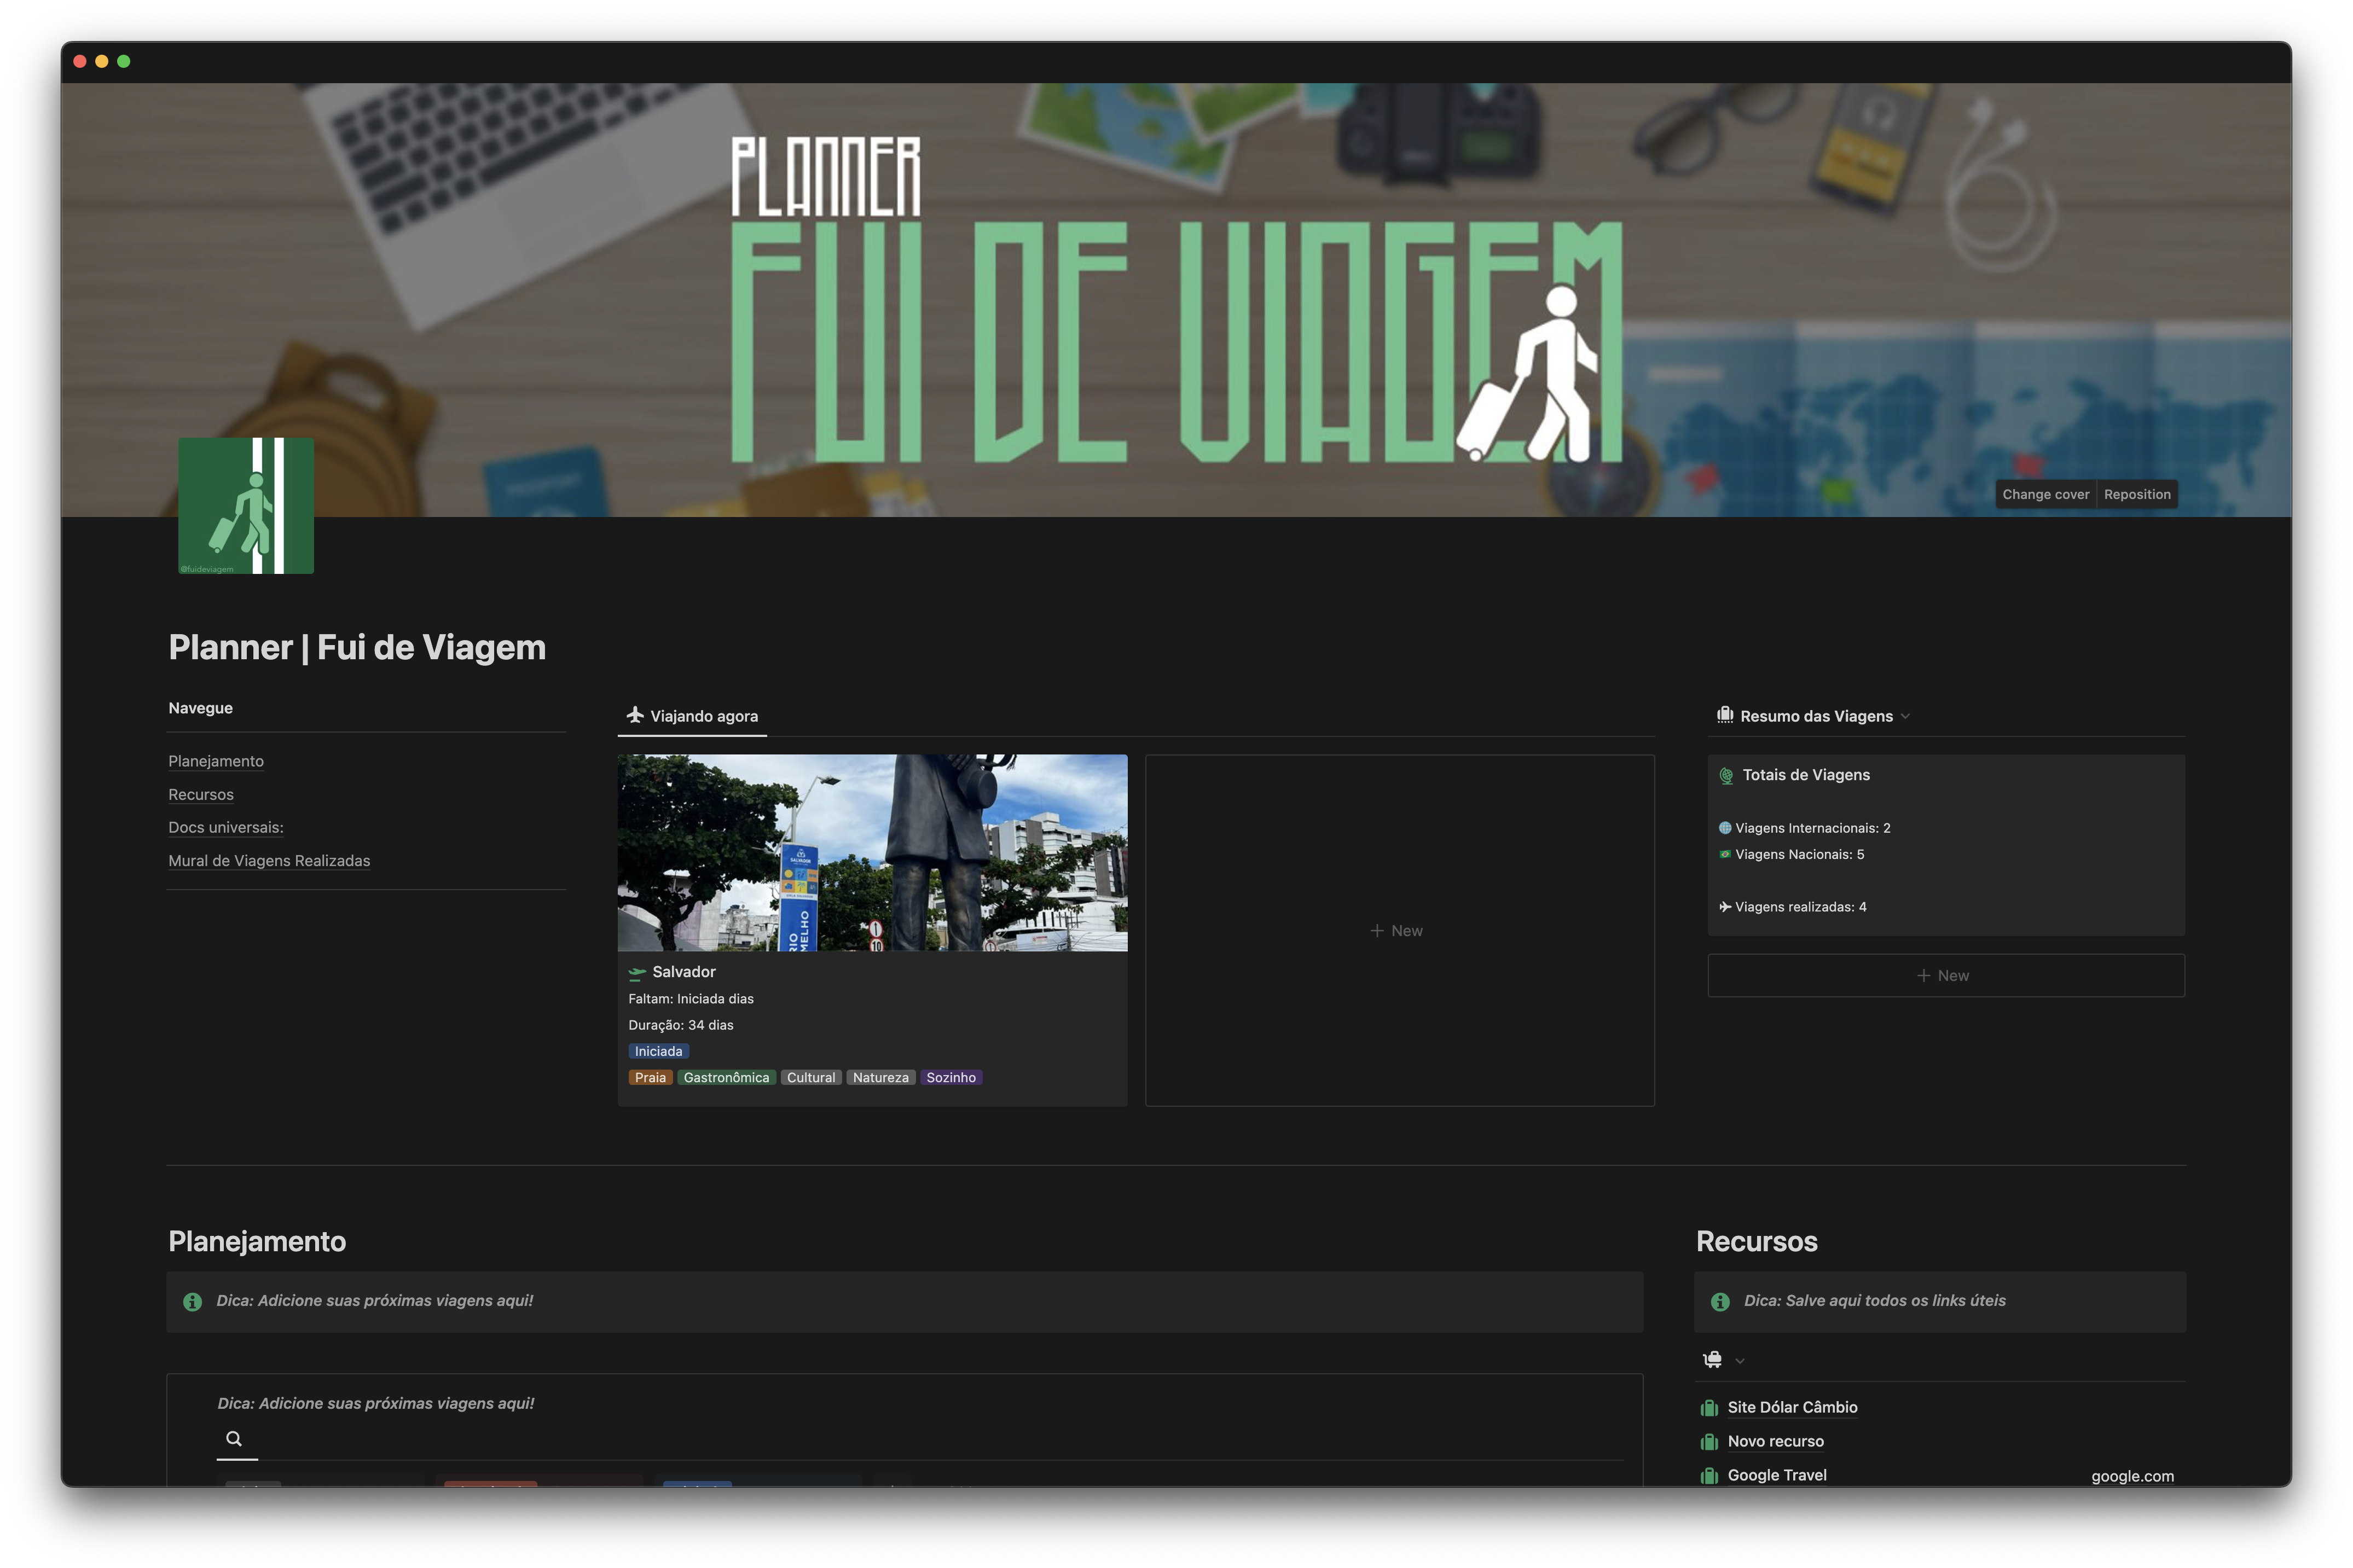
Task: Open the Salvador trip cover photo
Action: pyautogui.click(x=872, y=852)
